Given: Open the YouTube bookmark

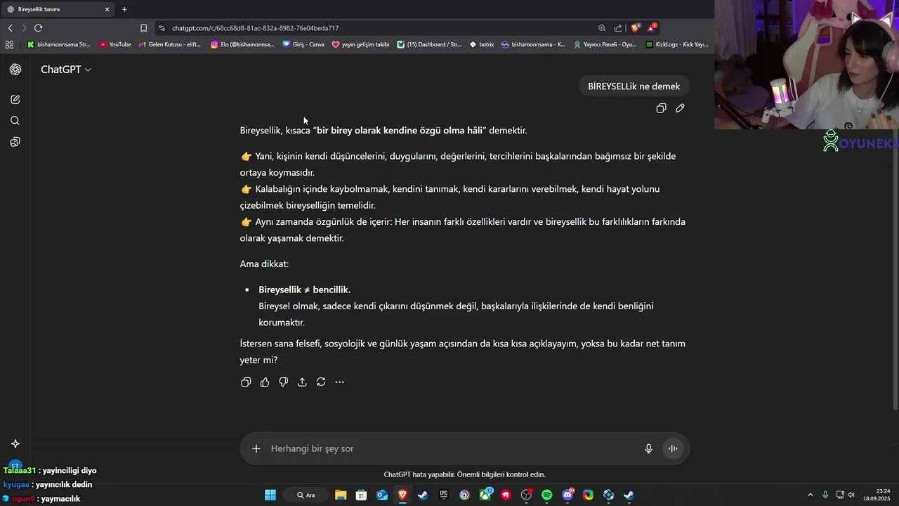Looking at the screenshot, I should 115,44.
